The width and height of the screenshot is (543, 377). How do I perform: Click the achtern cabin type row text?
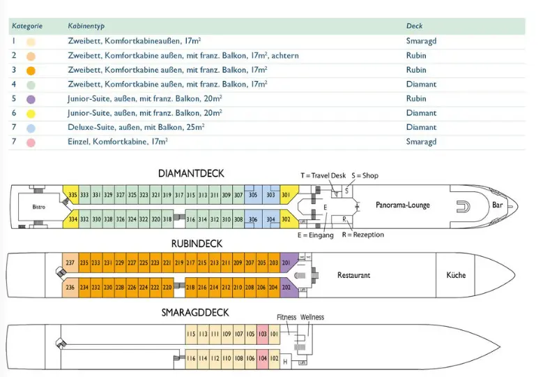[183, 55]
